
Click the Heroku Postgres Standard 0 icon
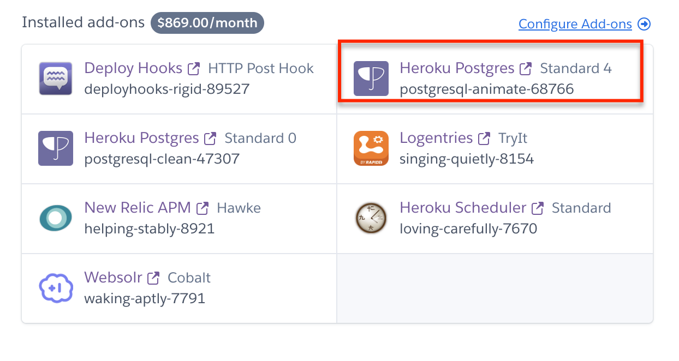(56, 148)
